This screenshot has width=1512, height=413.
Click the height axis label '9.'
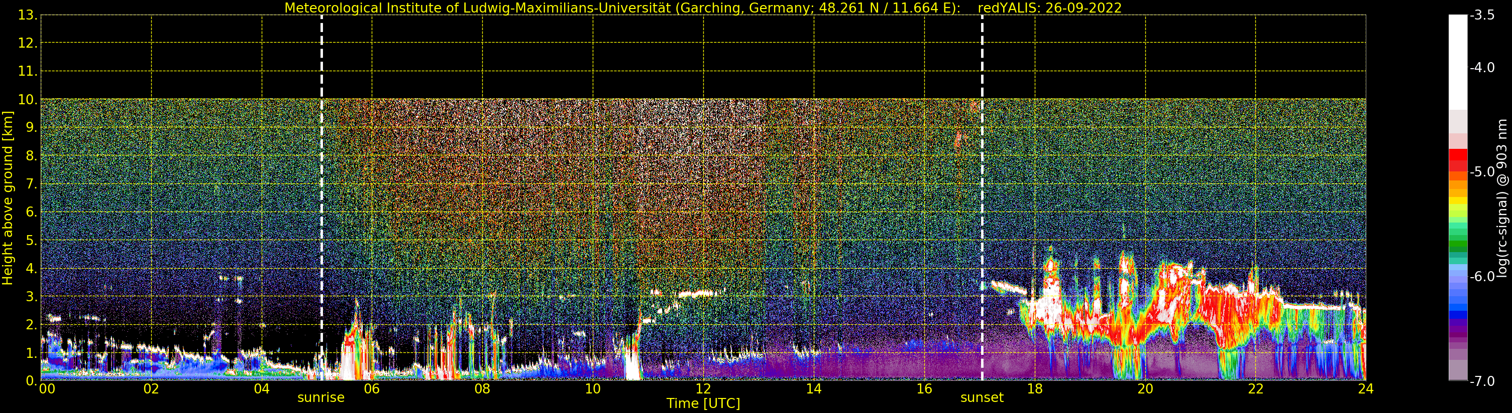click(x=31, y=128)
